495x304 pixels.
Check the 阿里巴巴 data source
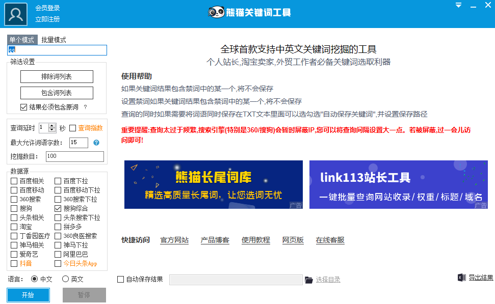pyautogui.click(x=58, y=254)
